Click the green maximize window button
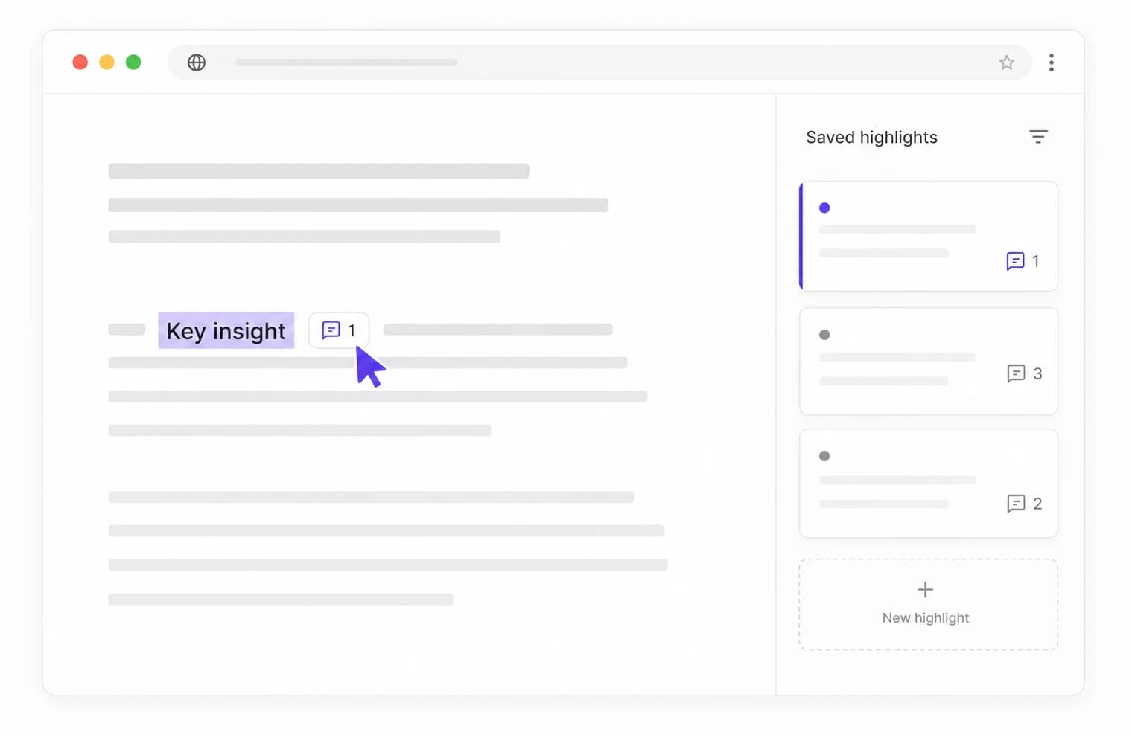Image resolution: width=1132 pixels, height=735 pixels. pos(133,62)
